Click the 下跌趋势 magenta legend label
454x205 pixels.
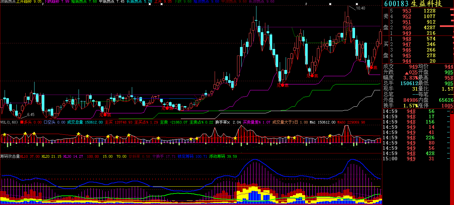tap(53, 2)
